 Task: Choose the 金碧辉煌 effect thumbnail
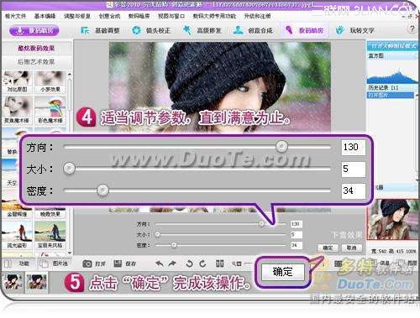click(x=17, y=212)
